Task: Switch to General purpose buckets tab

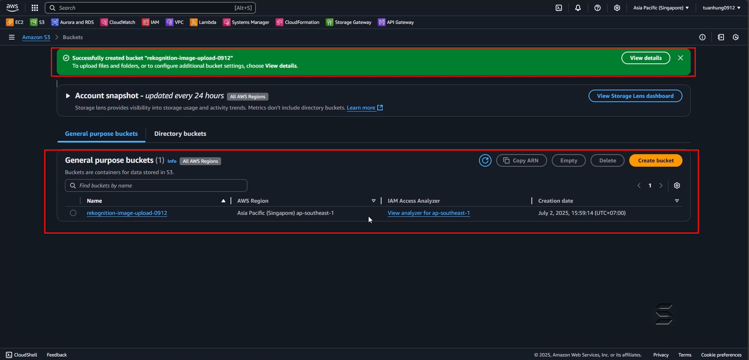Action: click(x=101, y=134)
